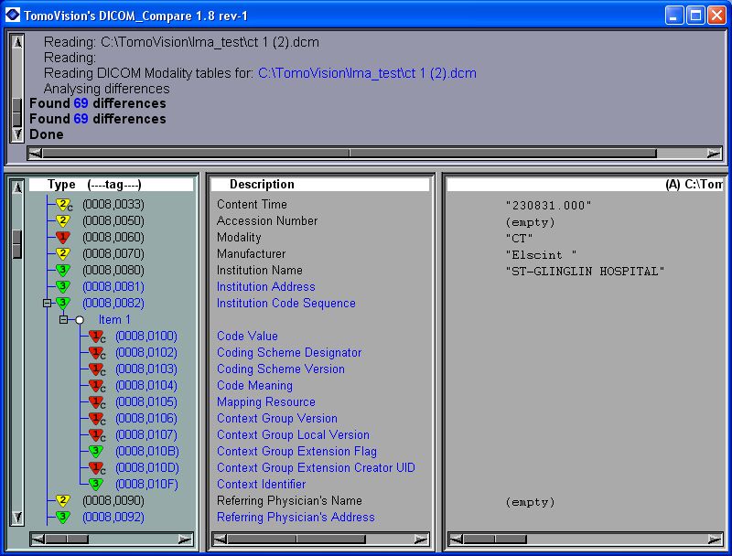Click the log panel vertical scrollbar thumb
Viewport: 732px width, 556px height.
(x=17, y=112)
